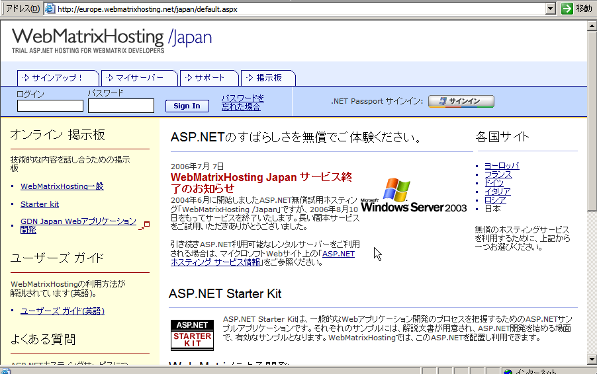Open the ヨーロッパ site link
597x374 pixels.
pos(502,166)
